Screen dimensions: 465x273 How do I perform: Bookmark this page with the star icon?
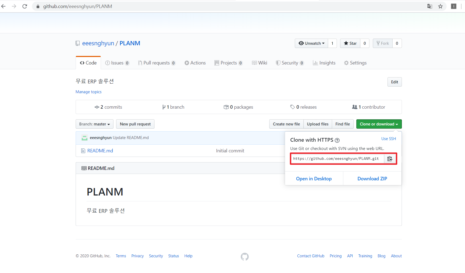pos(440,6)
